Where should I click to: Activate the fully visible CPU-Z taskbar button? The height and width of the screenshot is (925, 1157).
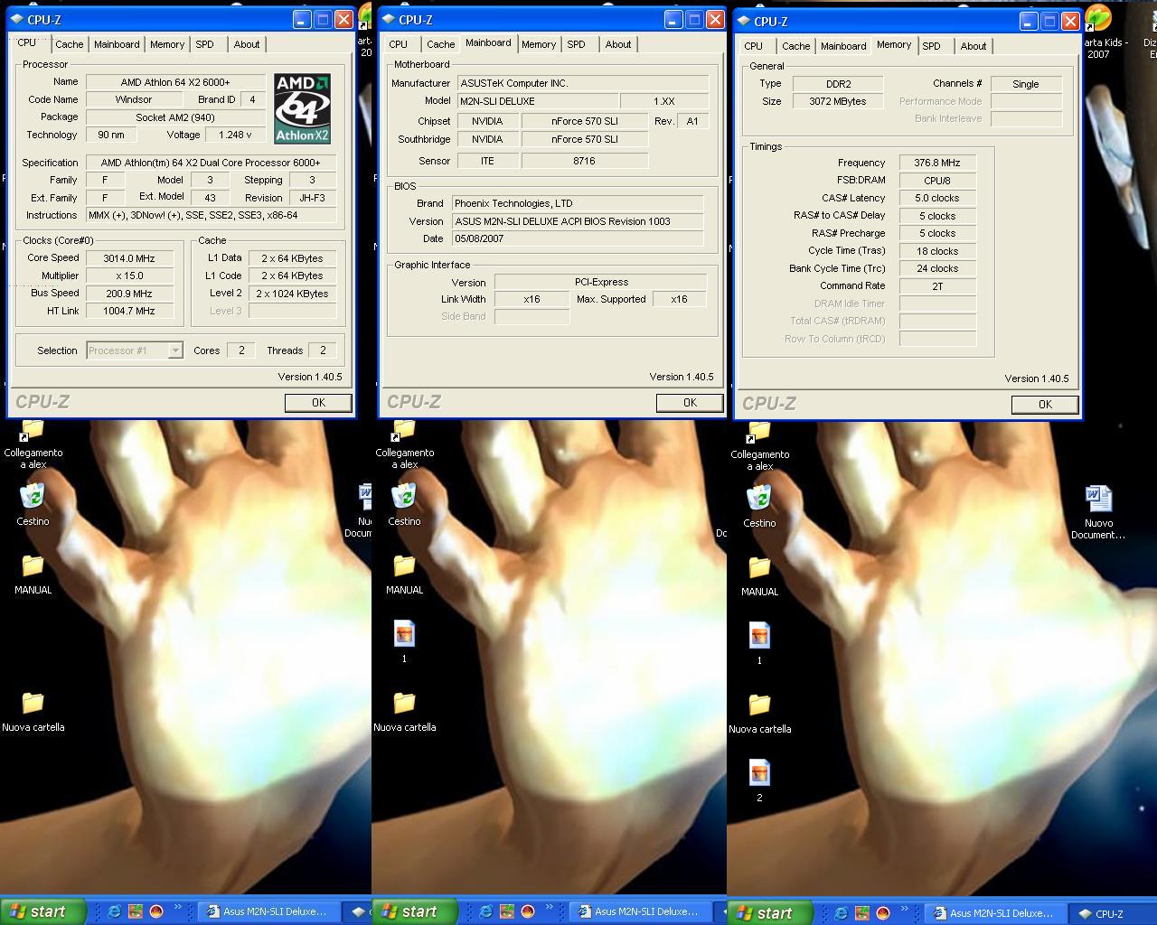tap(1111, 913)
